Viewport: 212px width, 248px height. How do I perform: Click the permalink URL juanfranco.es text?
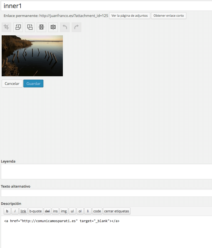[74, 16]
